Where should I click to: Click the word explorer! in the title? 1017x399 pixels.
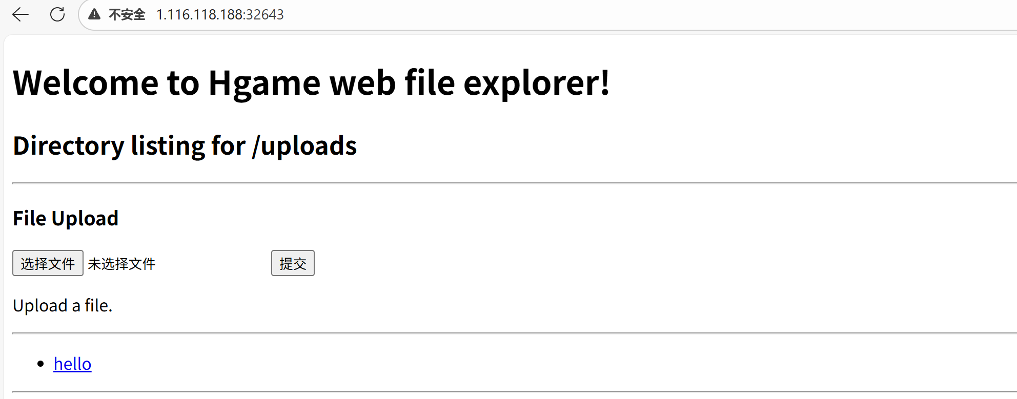[537, 83]
